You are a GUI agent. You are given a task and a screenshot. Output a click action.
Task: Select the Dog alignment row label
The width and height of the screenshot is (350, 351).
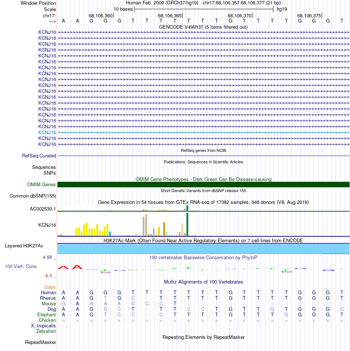coord(52,309)
